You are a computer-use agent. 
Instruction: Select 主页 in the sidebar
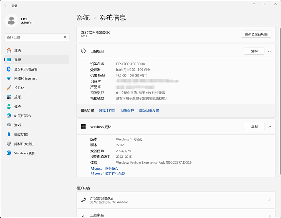tap(17, 50)
